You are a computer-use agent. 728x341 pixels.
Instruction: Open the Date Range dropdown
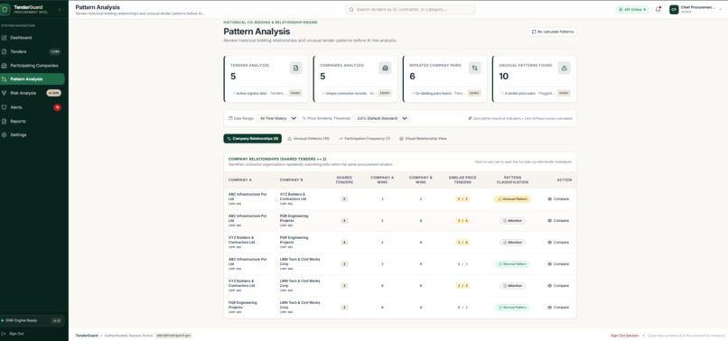[277, 118]
